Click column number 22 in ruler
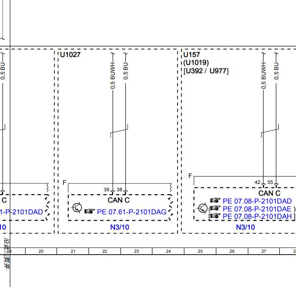 click(x=105, y=251)
